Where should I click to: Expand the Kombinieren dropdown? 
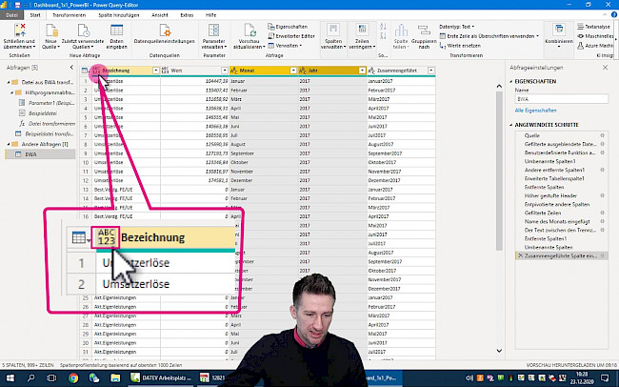pos(556,42)
